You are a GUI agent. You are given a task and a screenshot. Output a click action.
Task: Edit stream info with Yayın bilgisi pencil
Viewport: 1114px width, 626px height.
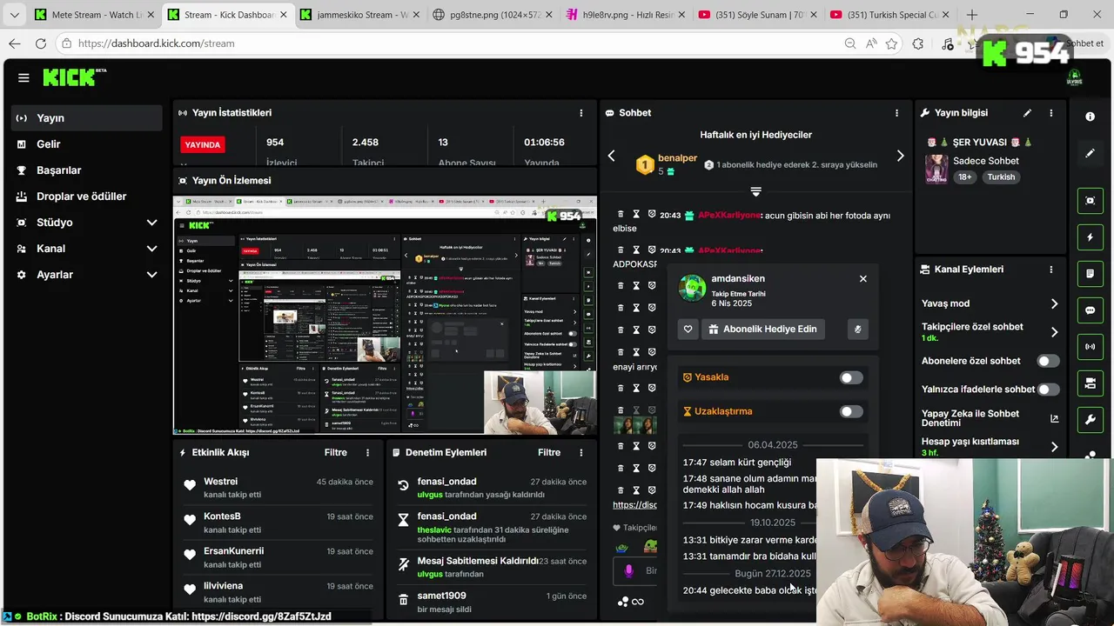point(1027,113)
